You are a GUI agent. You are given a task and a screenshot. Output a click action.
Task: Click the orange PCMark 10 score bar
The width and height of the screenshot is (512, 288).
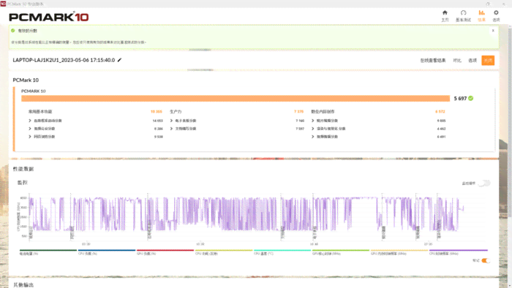point(236,98)
